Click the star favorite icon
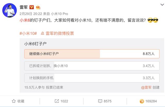Viewport: 165px width, 107px height. [13, 101]
